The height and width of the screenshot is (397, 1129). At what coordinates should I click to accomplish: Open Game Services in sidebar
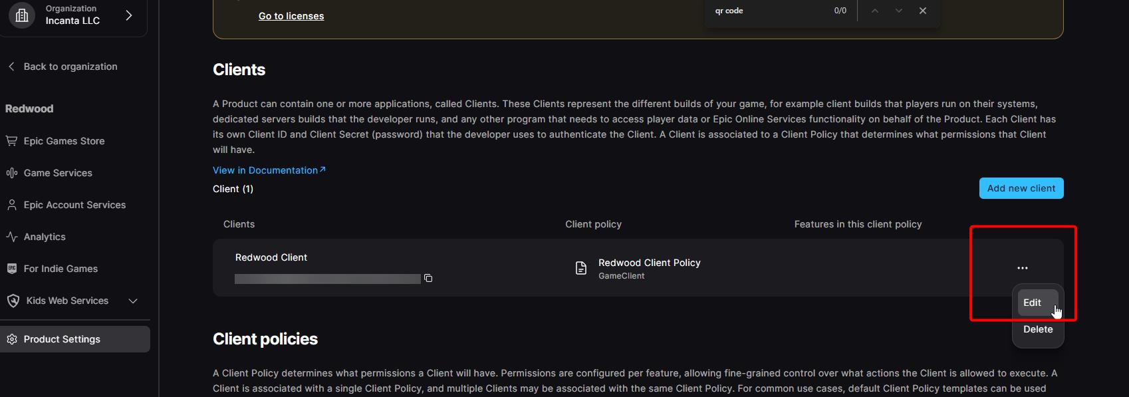[58, 173]
